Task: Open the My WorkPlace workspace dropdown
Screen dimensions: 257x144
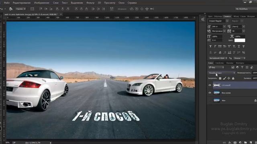Action: (x=246, y=9)
